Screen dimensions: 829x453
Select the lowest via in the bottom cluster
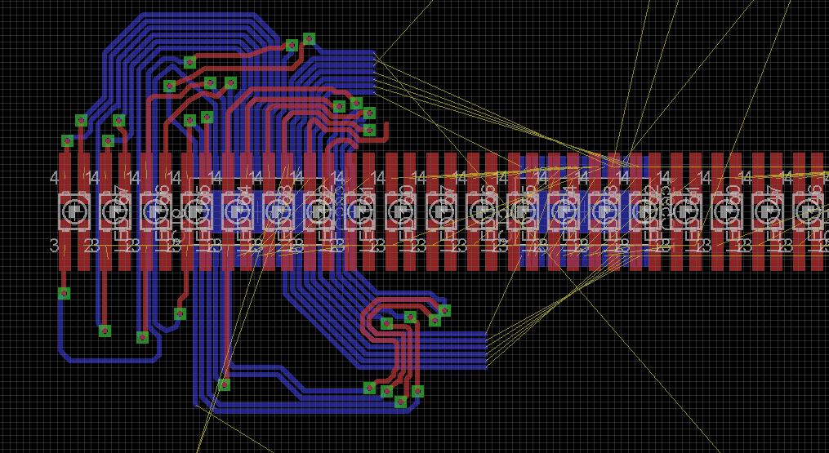[x=401, y=402]
